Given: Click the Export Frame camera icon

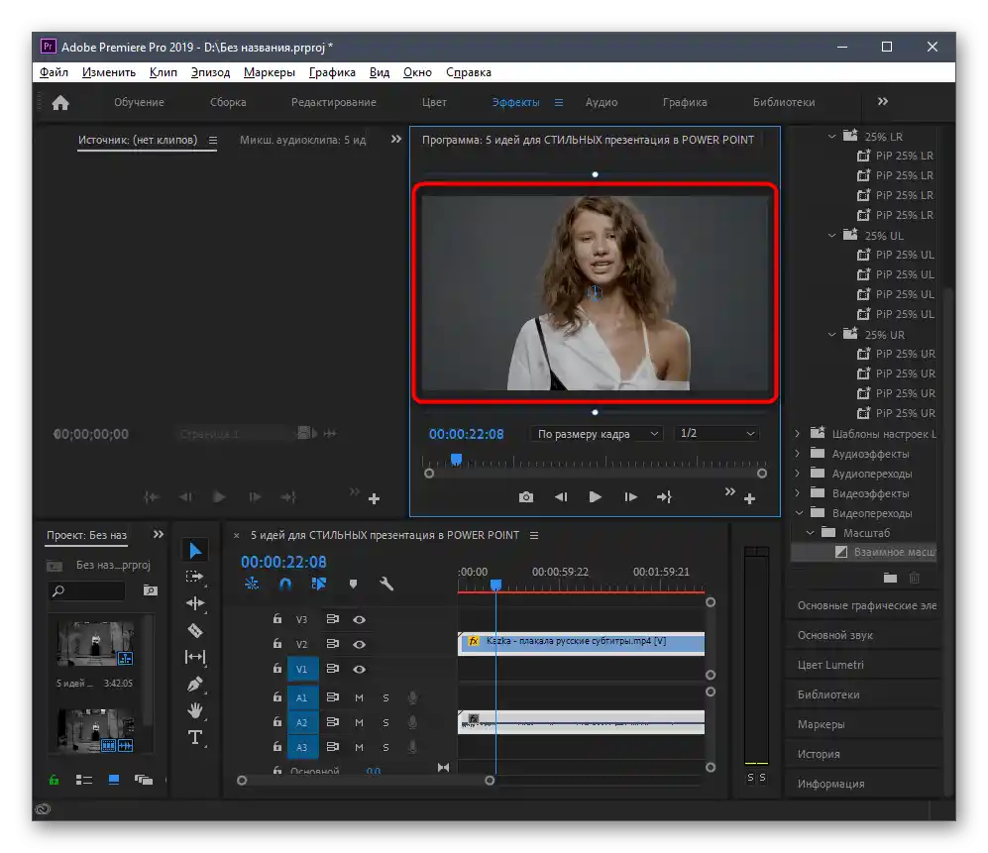Looking at the screenshot, I should (526, 497).
